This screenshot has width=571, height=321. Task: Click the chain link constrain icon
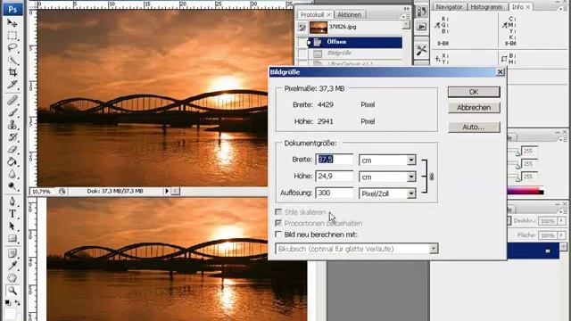(x=432, y=177)
